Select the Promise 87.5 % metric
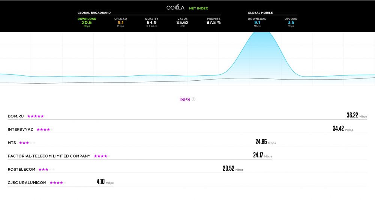375x200 pixels. (x=214, y=22)
